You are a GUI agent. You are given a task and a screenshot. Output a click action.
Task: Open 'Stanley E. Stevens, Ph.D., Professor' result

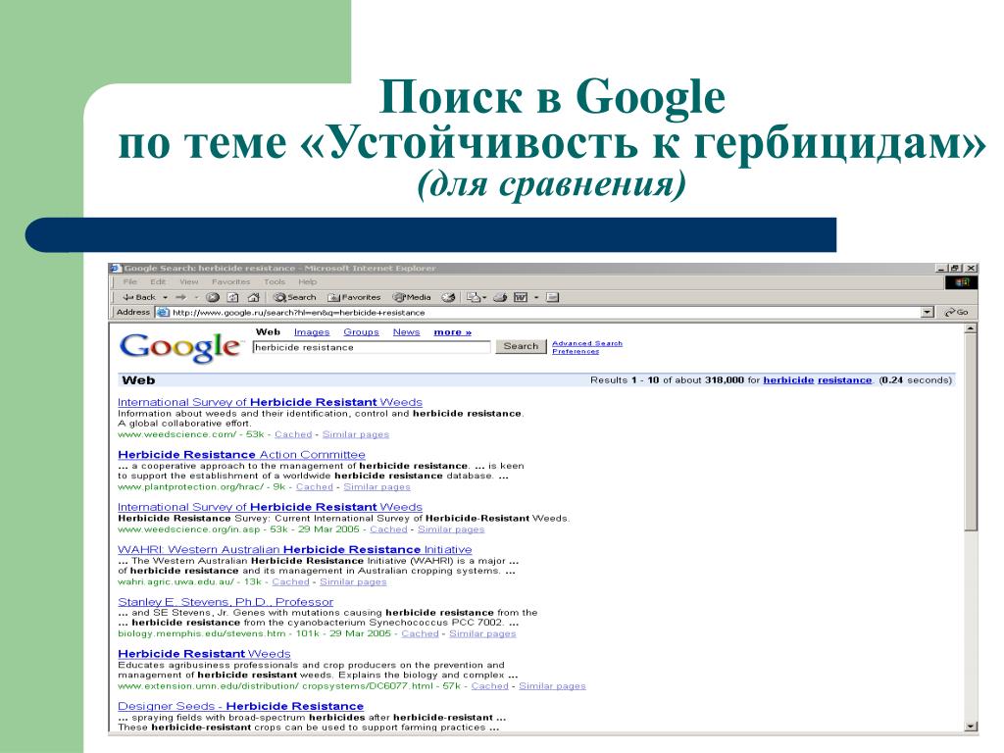[x=226, y=602]
